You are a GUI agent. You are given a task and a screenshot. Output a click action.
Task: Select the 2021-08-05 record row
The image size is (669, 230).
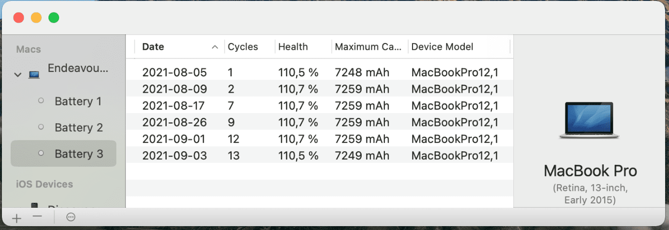pyautogui.click(x=319, y=72)
